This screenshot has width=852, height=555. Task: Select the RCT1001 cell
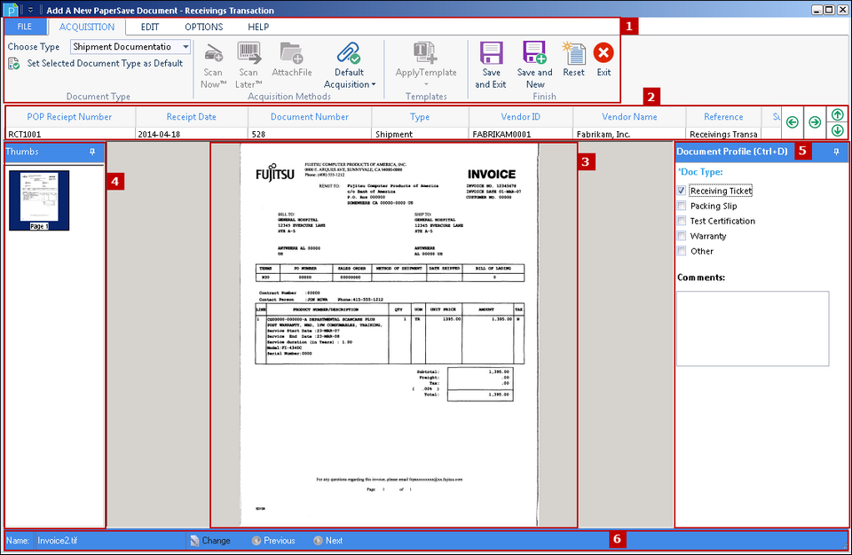(x=69, y=134)
